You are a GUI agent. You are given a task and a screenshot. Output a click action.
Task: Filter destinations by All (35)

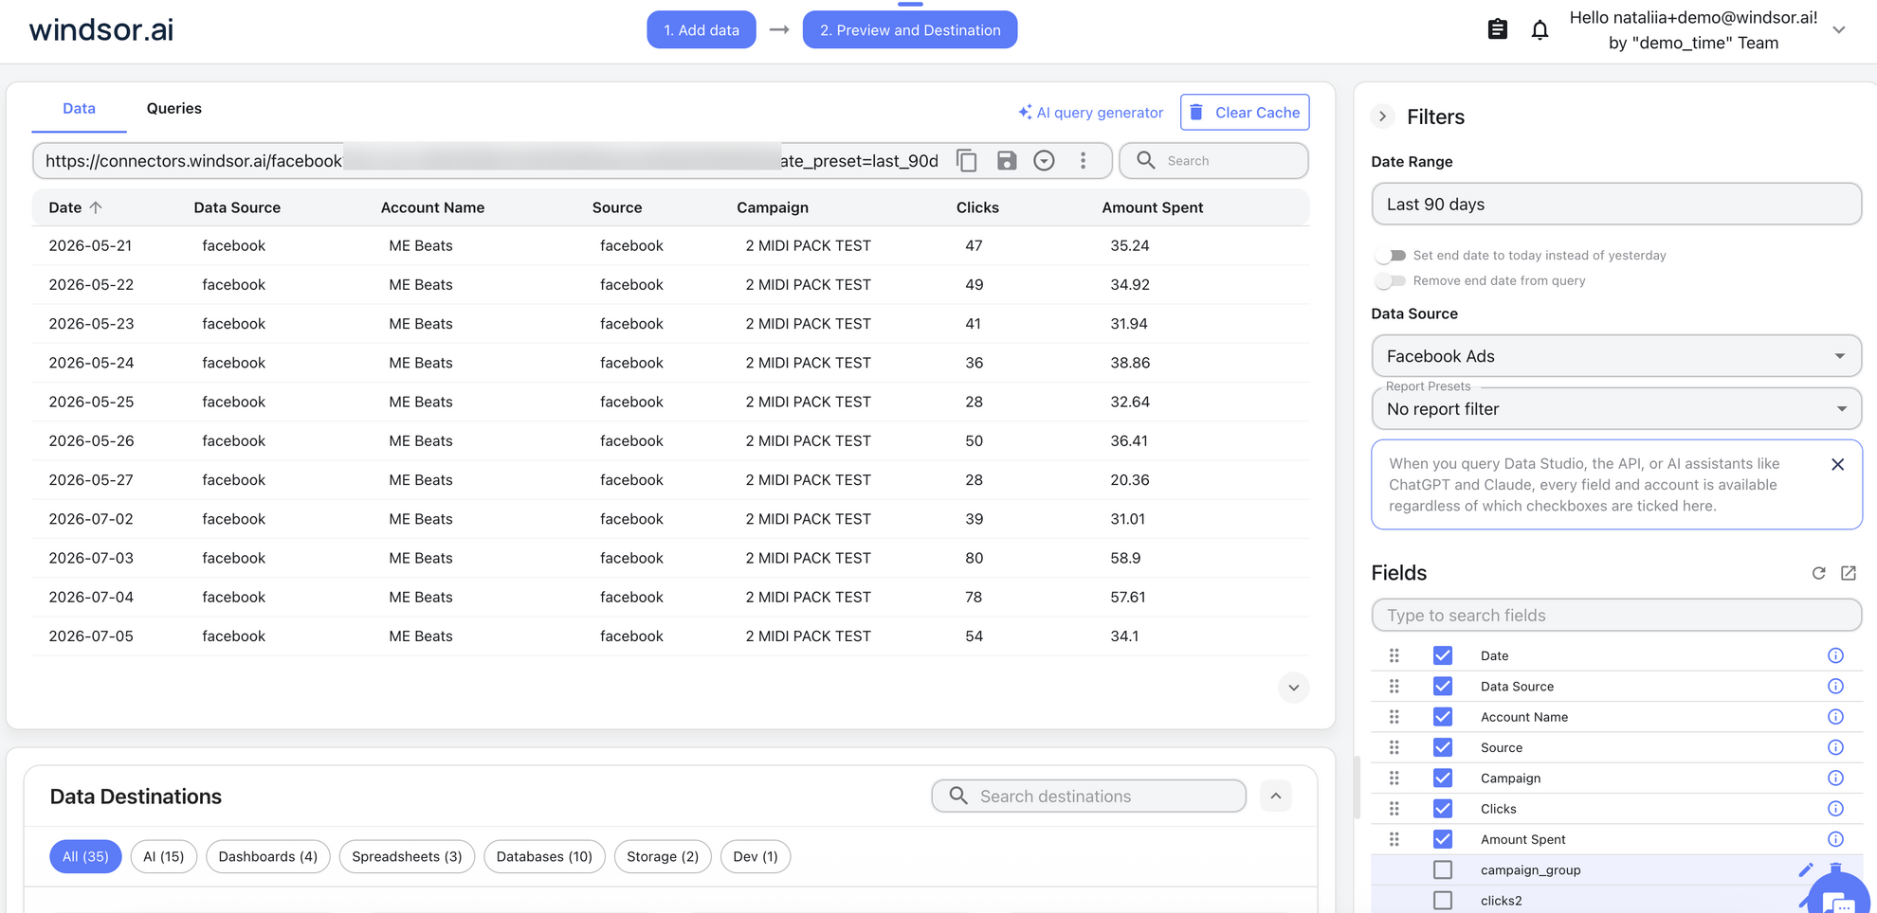click(x=85, y=856)
